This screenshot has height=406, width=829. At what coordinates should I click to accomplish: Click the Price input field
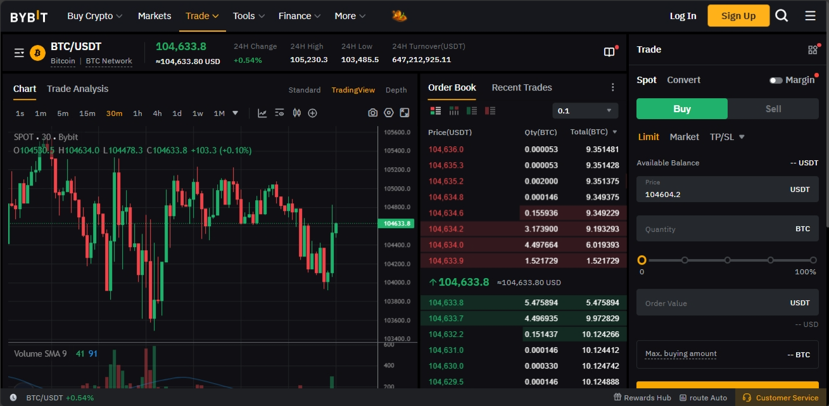click(x=728, y=189)
